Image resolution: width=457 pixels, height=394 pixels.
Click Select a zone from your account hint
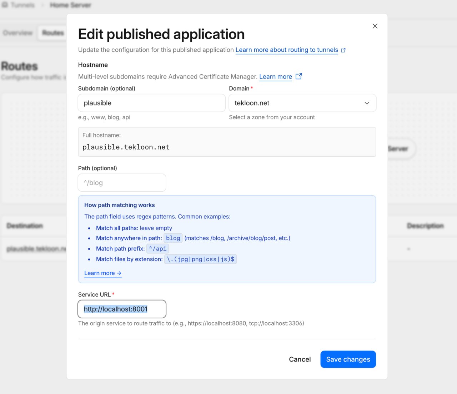pyautogui.click(x=272, y=117)
